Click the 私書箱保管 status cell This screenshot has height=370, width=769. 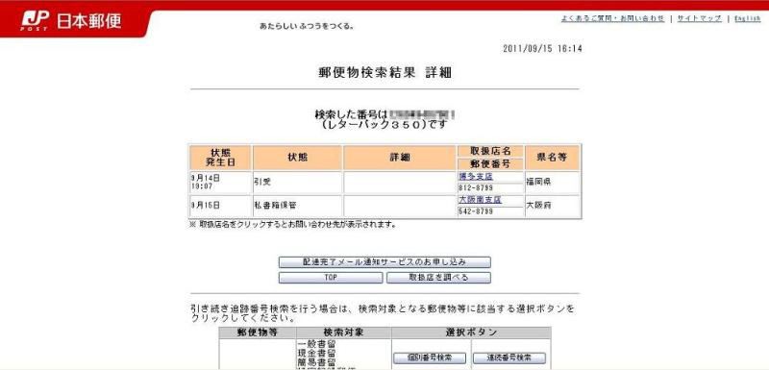[297, 206]
